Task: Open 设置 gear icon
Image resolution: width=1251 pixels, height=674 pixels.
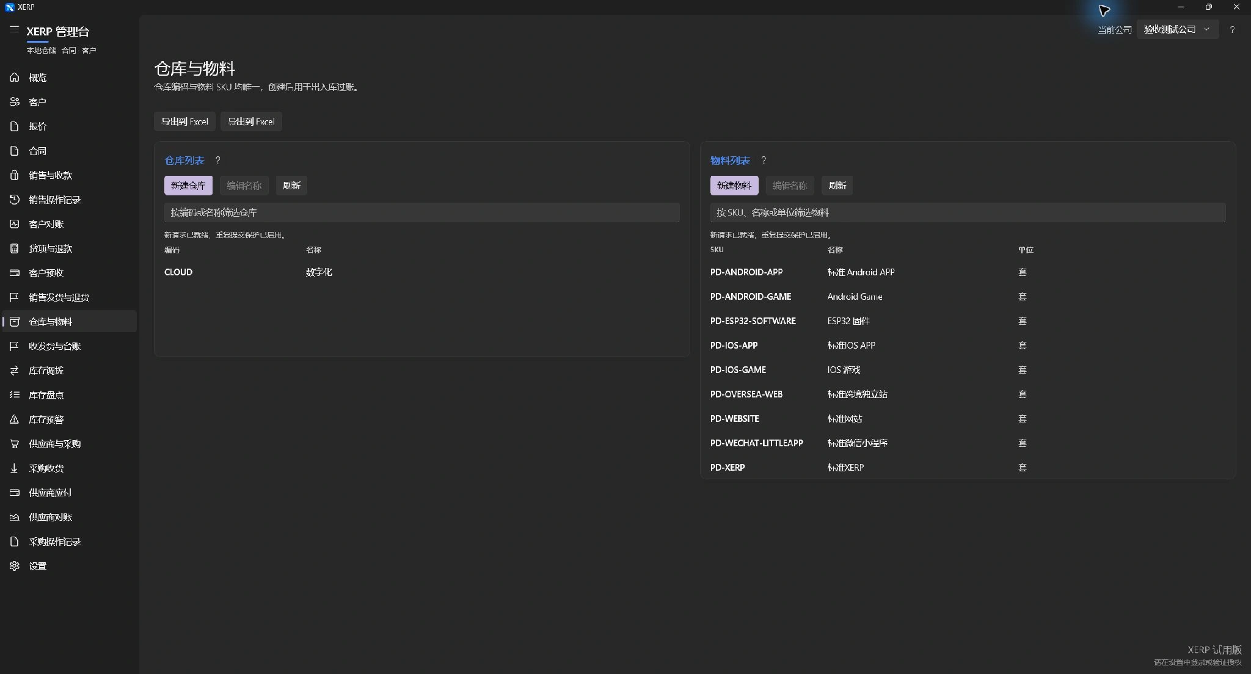Action: [15, 566]
